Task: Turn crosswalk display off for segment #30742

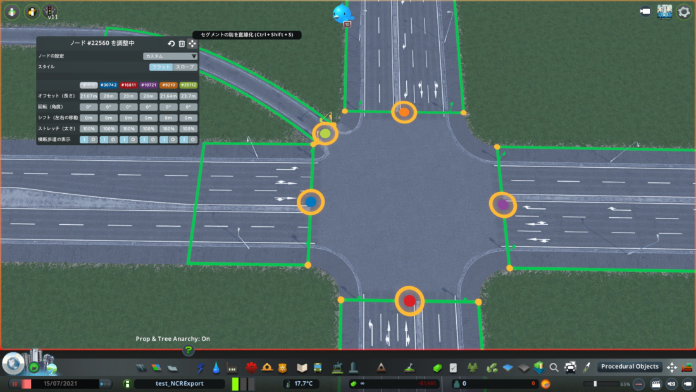Action: pyautogui.click(x=113, y=140)
